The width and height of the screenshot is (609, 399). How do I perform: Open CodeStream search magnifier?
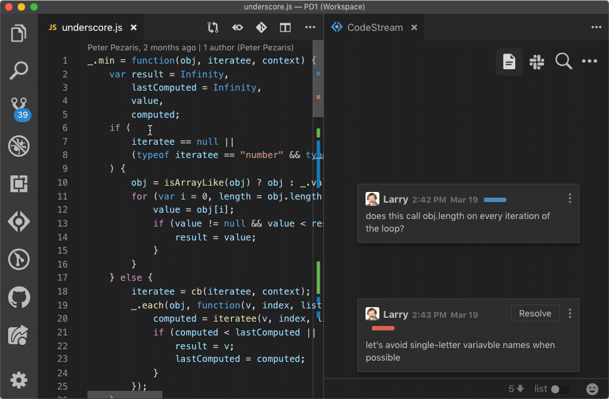[x=564, y=62]
